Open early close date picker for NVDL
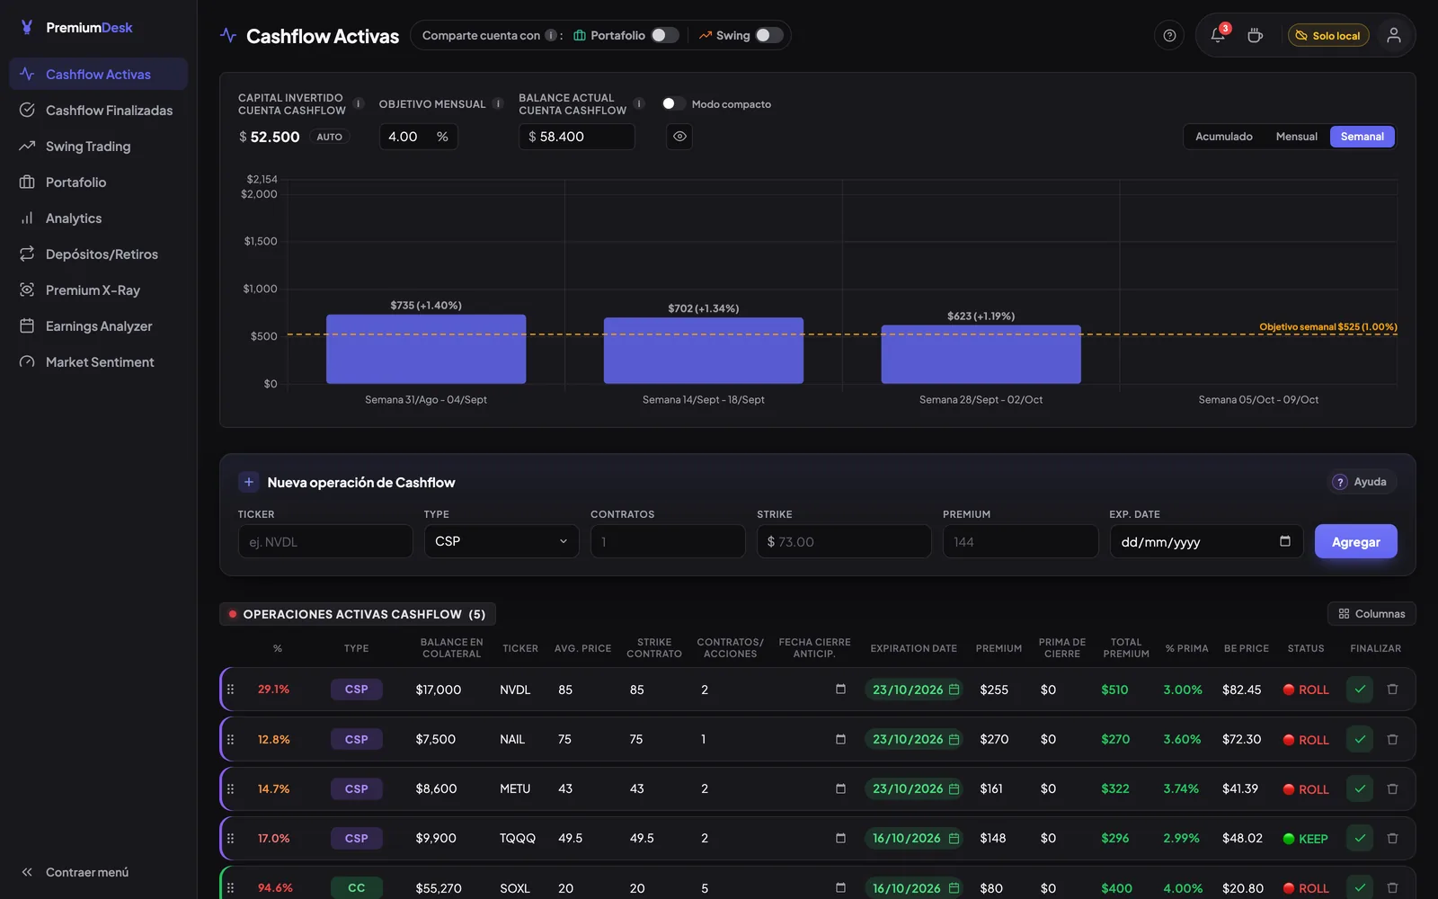Image resolution: width=1438 pixels, height=899 pixels. coord(840,690)
